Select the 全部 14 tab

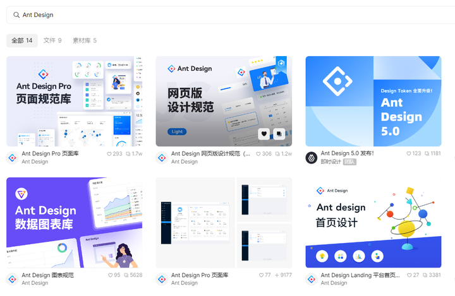click(22, 40)
